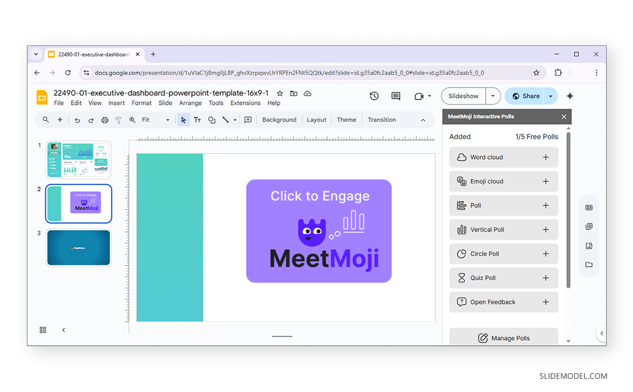Show the comment history icon
The image size is (633, 392).
pyautogui.click(x=396, y=96)
